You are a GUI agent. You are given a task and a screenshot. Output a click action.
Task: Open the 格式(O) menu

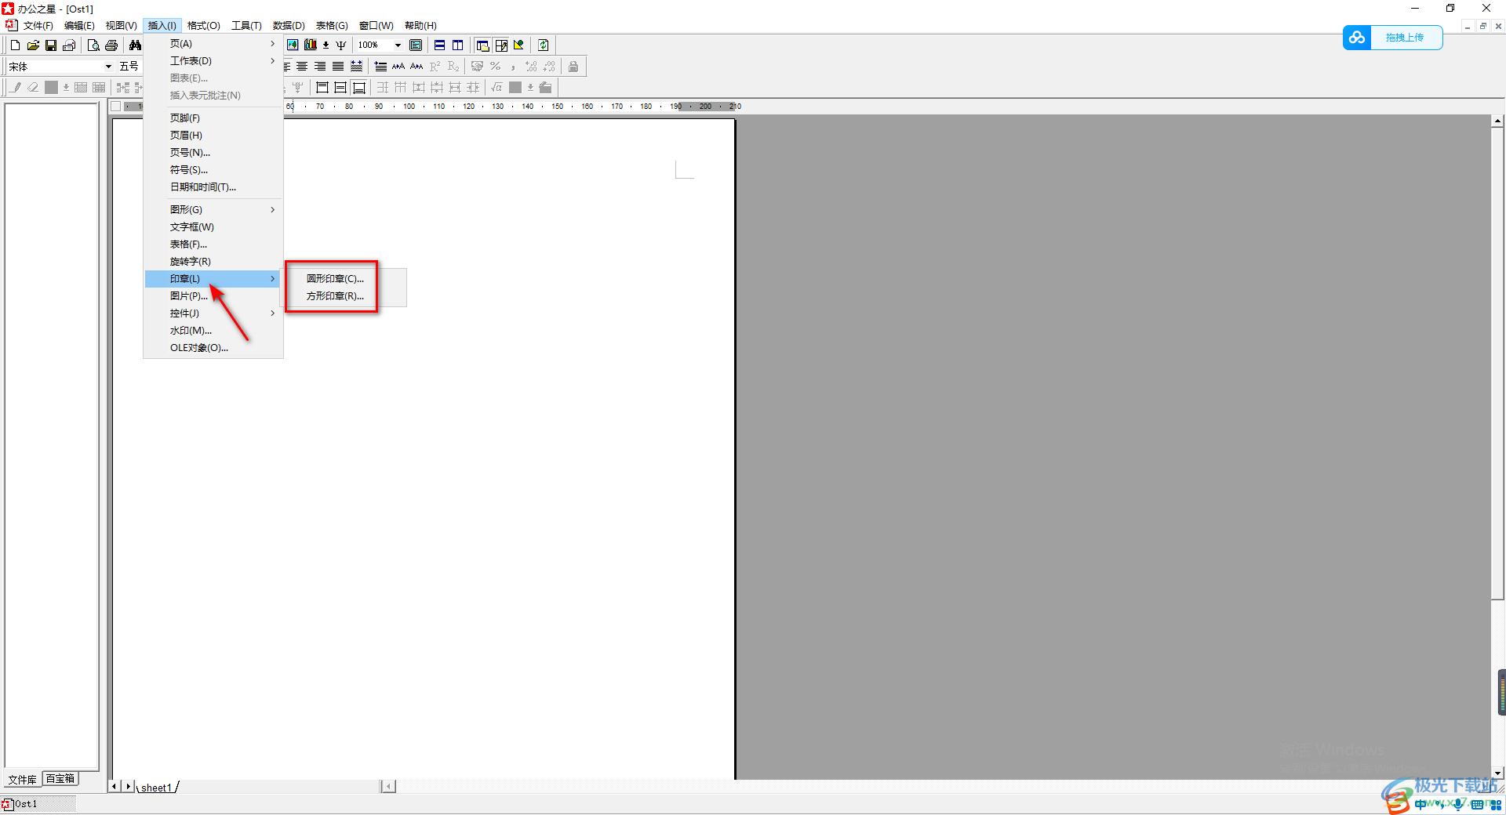coord(204,26)
